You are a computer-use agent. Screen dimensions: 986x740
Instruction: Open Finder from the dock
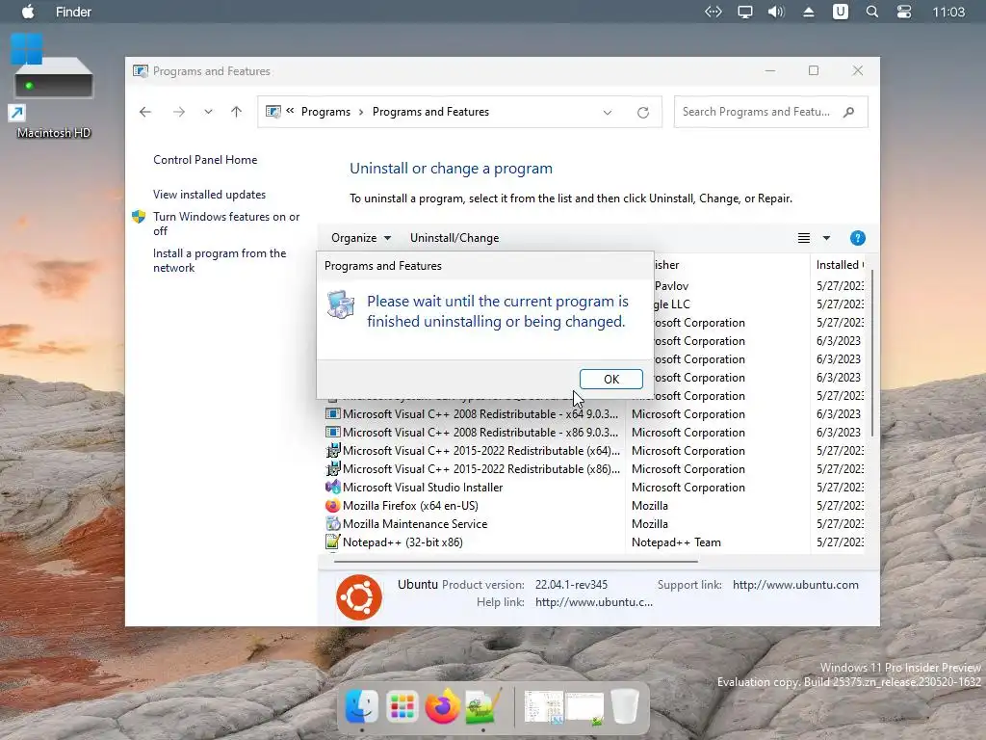pos(362,706)
